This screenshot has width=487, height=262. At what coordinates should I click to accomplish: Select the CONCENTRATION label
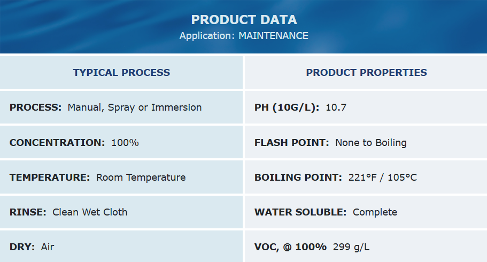tap(57, 143)
